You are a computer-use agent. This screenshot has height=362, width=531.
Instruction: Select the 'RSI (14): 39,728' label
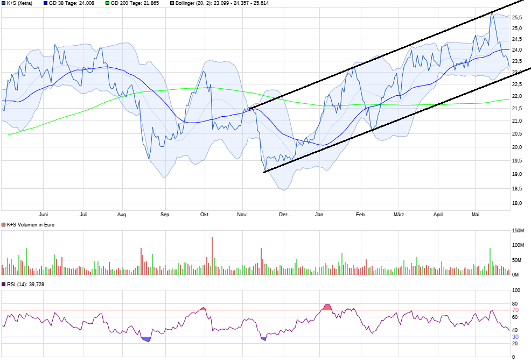pos(25,285)
